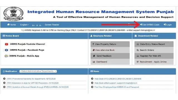Click the Home house icon
The image size is (178, 100).
click(8, 24)
